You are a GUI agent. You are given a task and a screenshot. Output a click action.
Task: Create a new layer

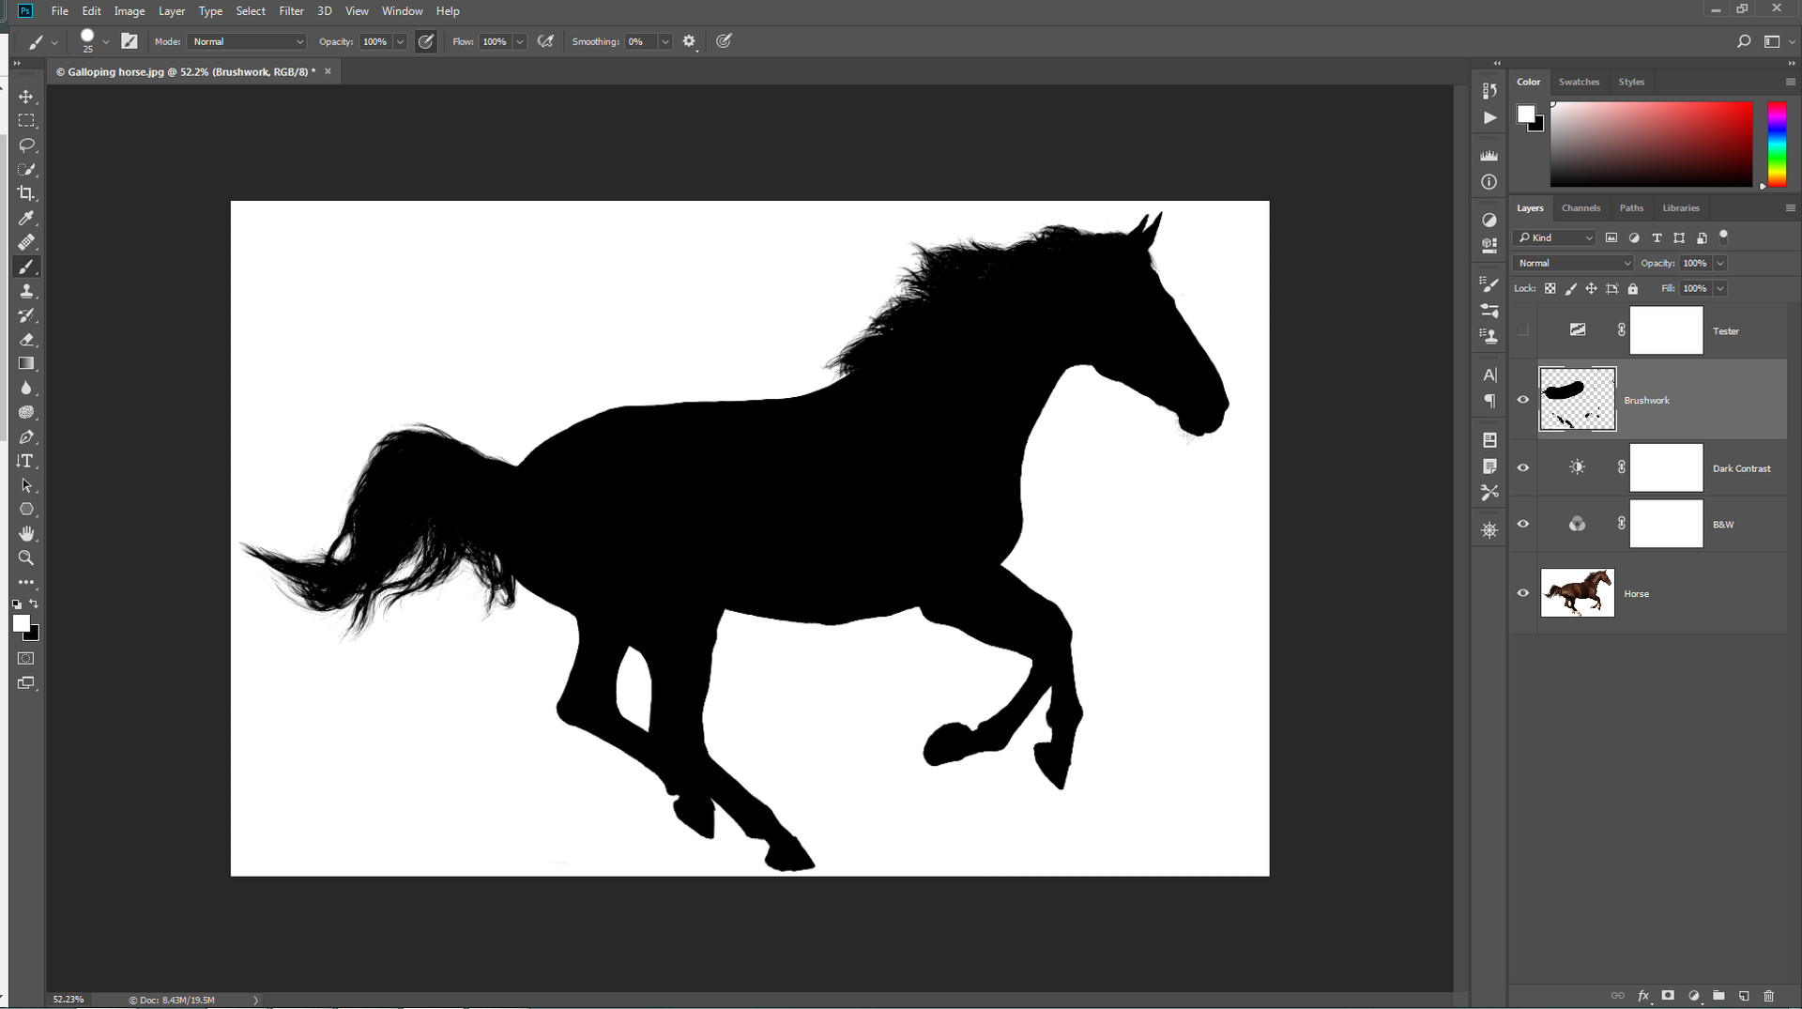(1744, 996)
